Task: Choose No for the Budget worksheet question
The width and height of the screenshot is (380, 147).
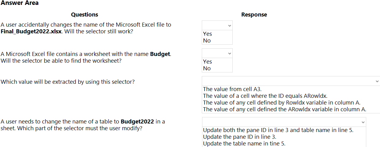Action: pos(207,68)
